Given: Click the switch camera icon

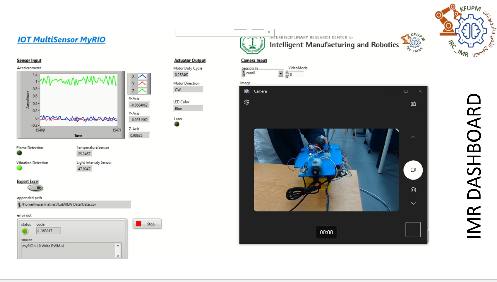Looking at the screenshot, I should click(413, 104).
